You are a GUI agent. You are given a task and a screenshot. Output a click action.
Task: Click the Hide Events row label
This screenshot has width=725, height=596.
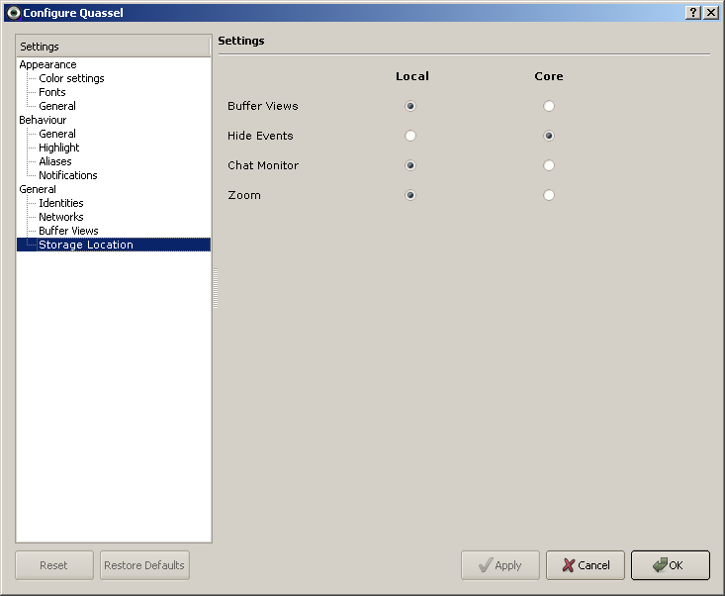coord(260,136)
